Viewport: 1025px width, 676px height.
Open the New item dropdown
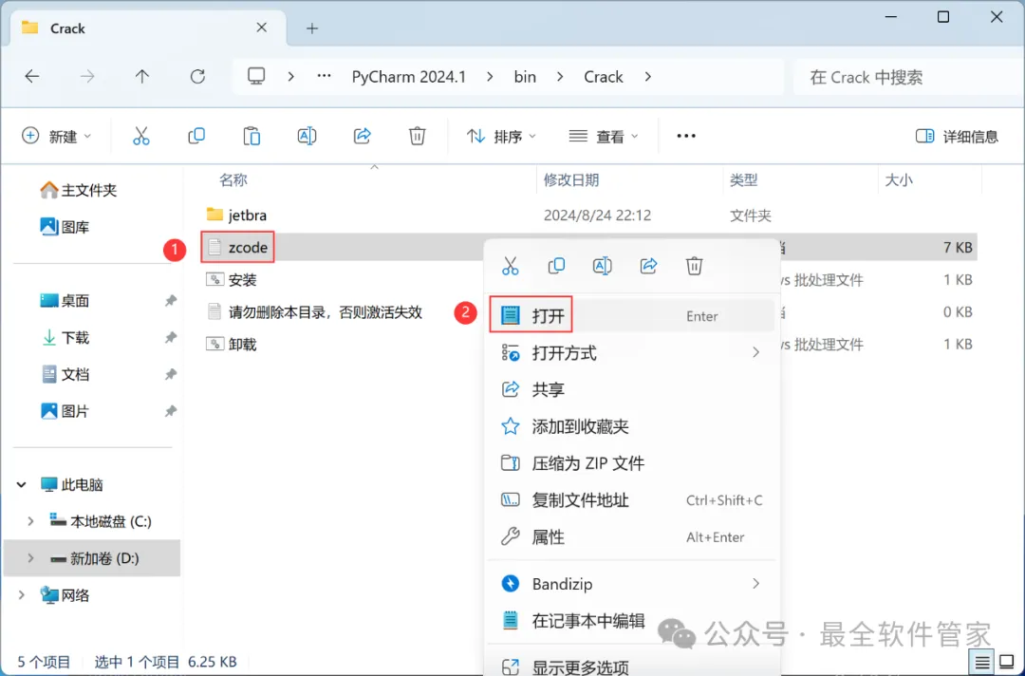[x=57, y=136]
